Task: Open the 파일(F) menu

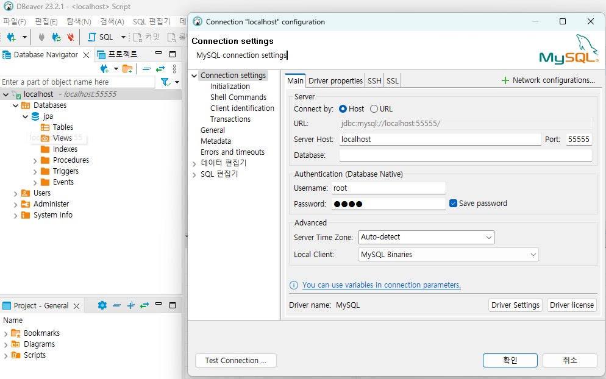Action: tap(15, 22)
